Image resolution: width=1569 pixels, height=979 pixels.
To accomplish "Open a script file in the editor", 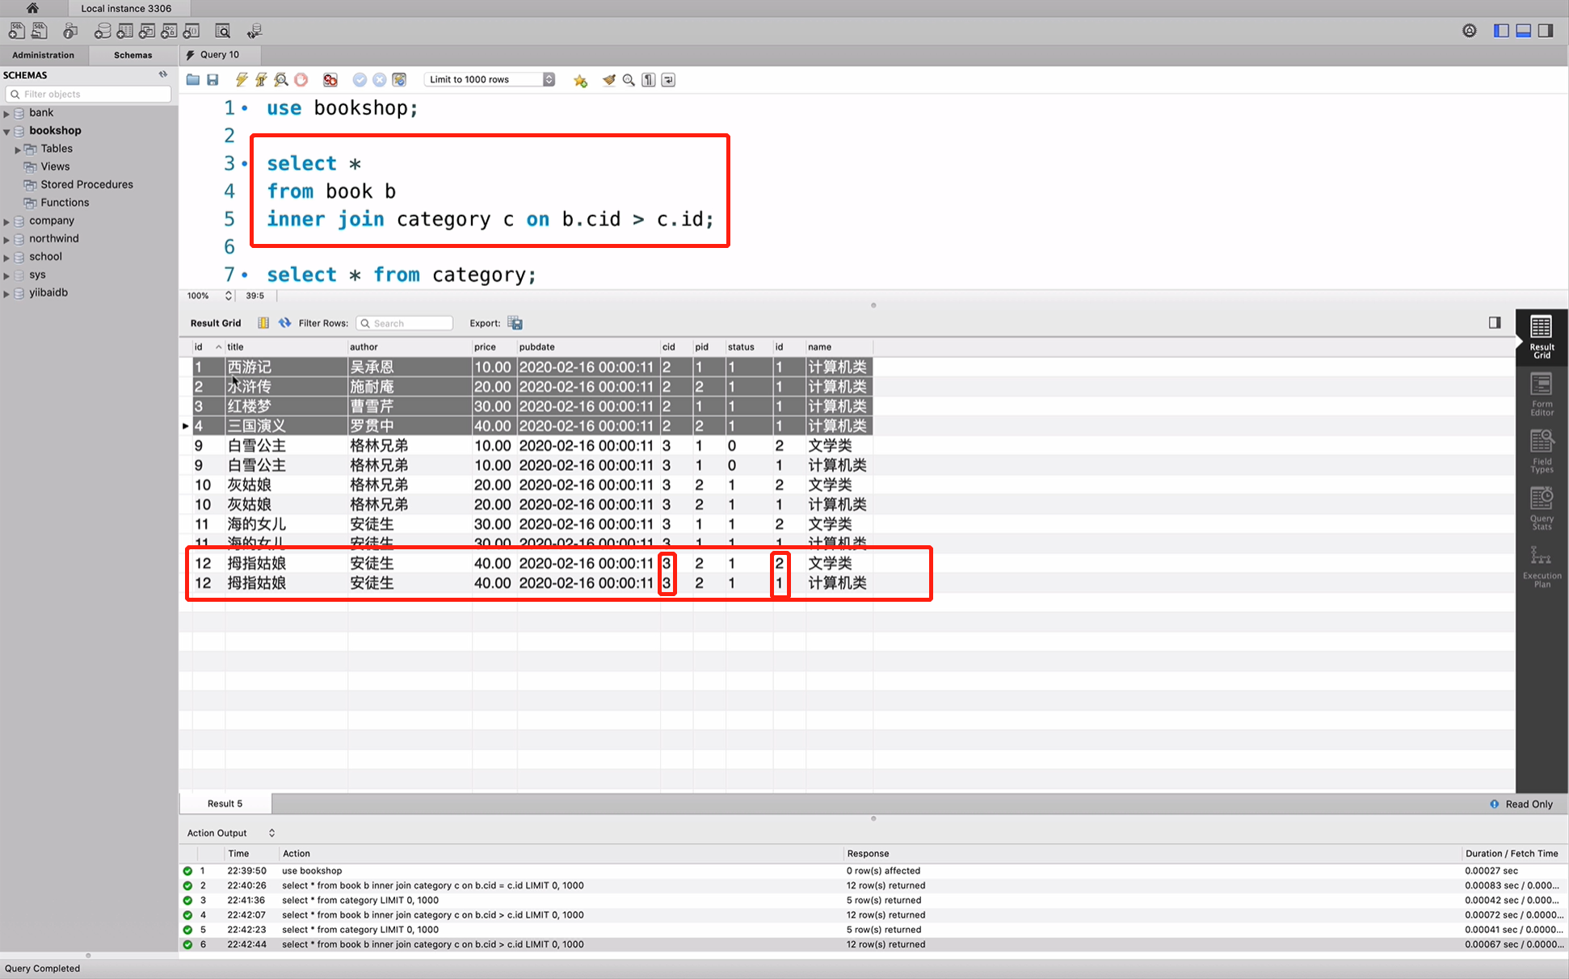I will pos(192,79).
